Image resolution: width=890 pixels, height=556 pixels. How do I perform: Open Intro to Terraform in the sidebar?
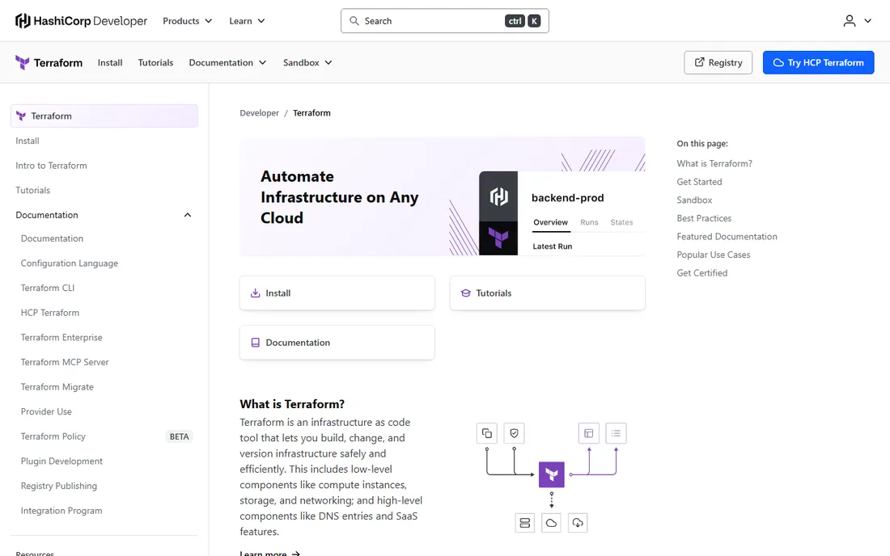tap(51, 166)
